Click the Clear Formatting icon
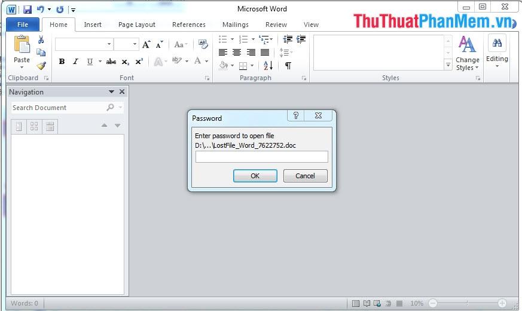Viewport: 522px width, 311px height. pos(203,44)
